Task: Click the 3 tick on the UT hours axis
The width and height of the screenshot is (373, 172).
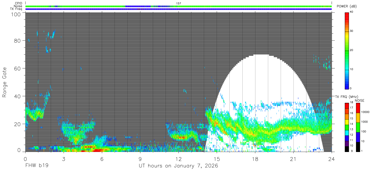Action: [63, 159]
